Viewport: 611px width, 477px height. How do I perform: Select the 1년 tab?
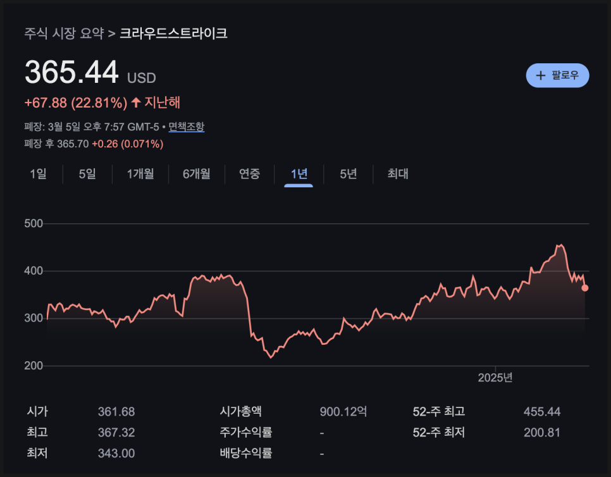pyautogui.click(x=299, y=174)
